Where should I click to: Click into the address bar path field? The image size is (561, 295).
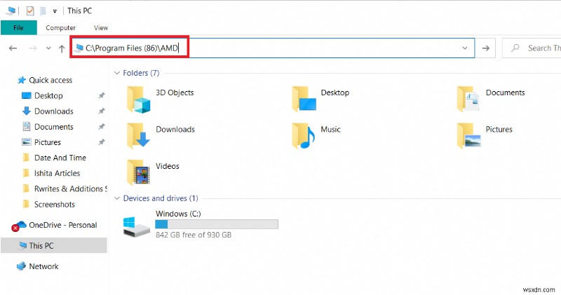(272, 48)
